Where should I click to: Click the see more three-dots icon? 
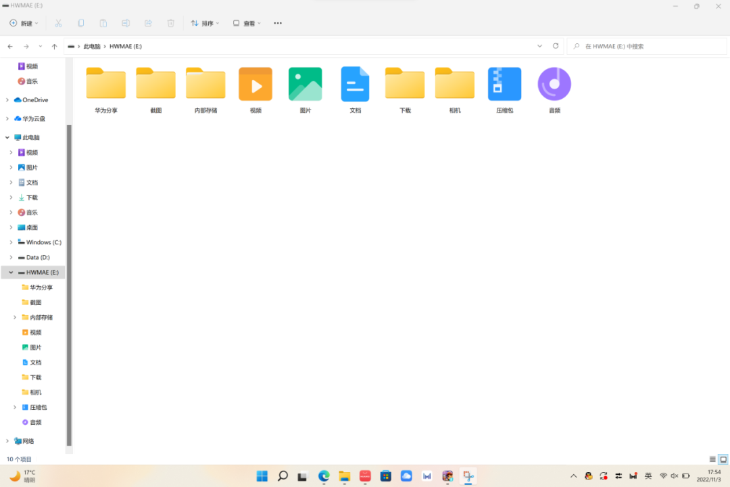click(x=278, y=23)
